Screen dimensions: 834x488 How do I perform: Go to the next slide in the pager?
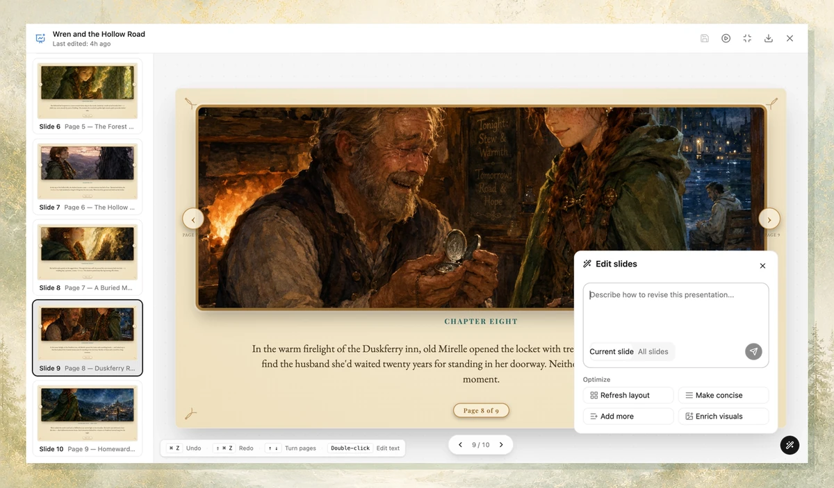pos(501,445)
